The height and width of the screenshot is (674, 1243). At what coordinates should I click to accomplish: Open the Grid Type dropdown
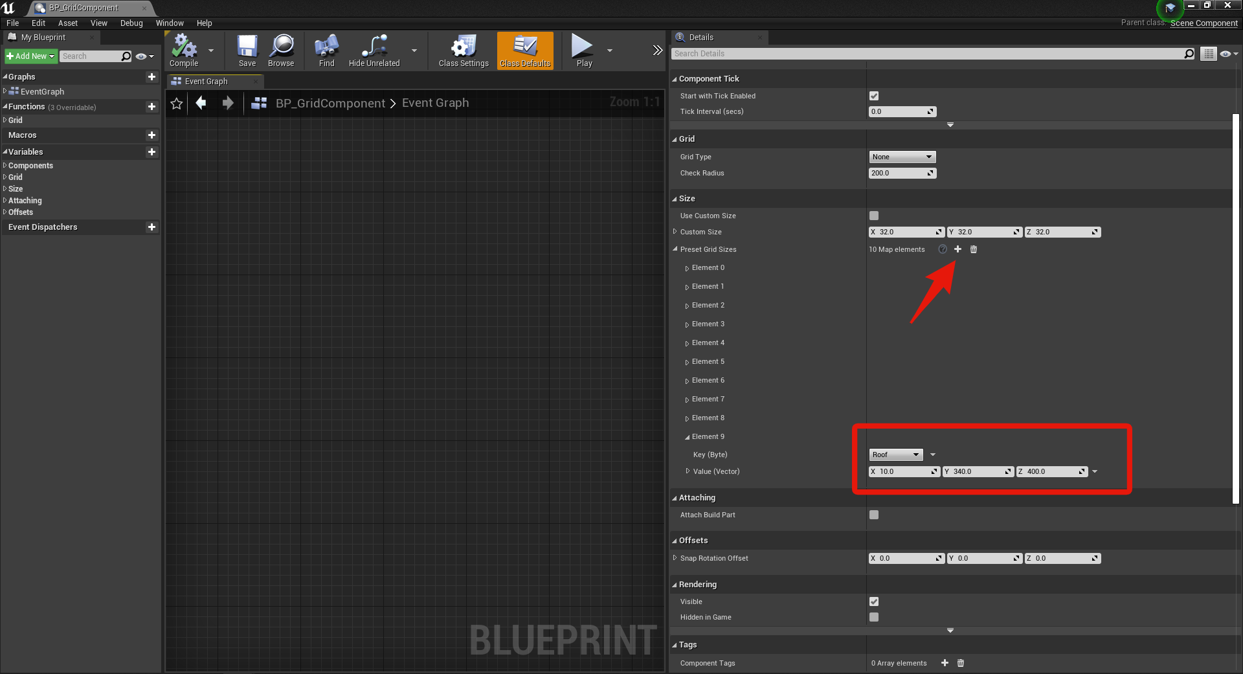point(902,157)
